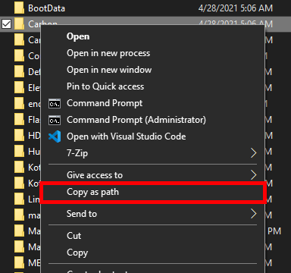Click Open at top of context menu
Image resolution: width=291 pixels, height=273 pixels.
pyautogui.click(x=78, y=36)
